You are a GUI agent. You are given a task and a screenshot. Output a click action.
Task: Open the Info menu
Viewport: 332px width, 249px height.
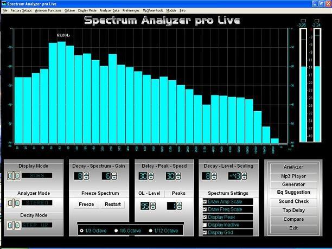point(182,10)
